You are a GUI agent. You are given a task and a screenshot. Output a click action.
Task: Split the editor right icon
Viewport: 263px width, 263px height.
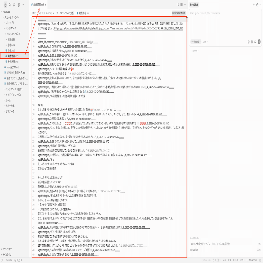click(182, 5)
